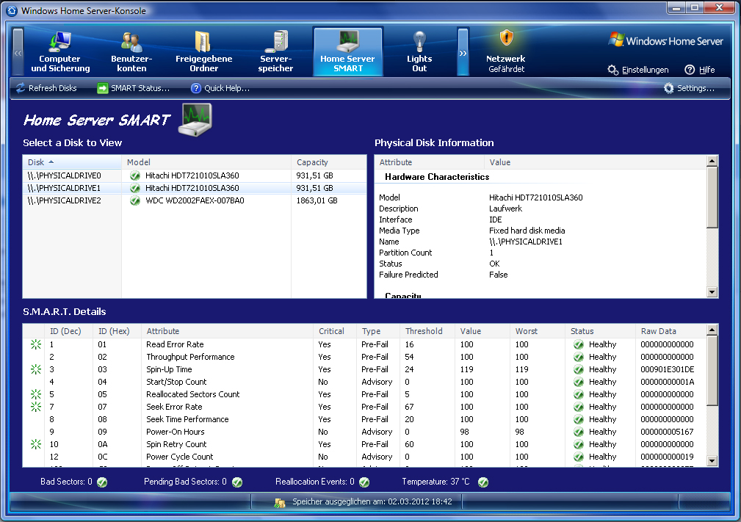
Task: Open Einstellungen gear link
Action: coord(638,70)
